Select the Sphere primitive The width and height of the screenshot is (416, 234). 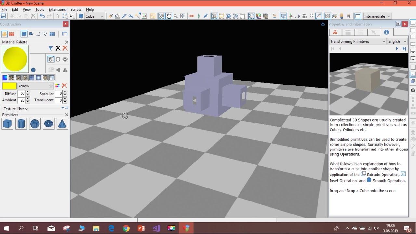point(35,124)
